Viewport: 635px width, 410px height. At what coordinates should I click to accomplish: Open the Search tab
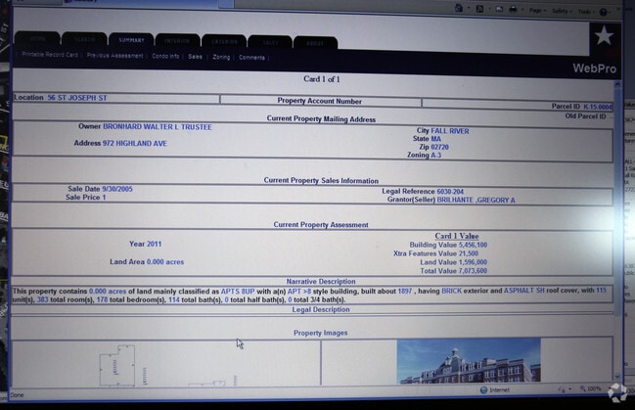[x=84, y=41]
